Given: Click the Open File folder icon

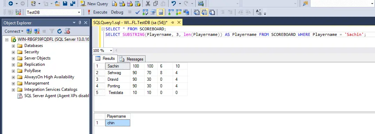Looking at the screenshot, I should click(57, 3).
